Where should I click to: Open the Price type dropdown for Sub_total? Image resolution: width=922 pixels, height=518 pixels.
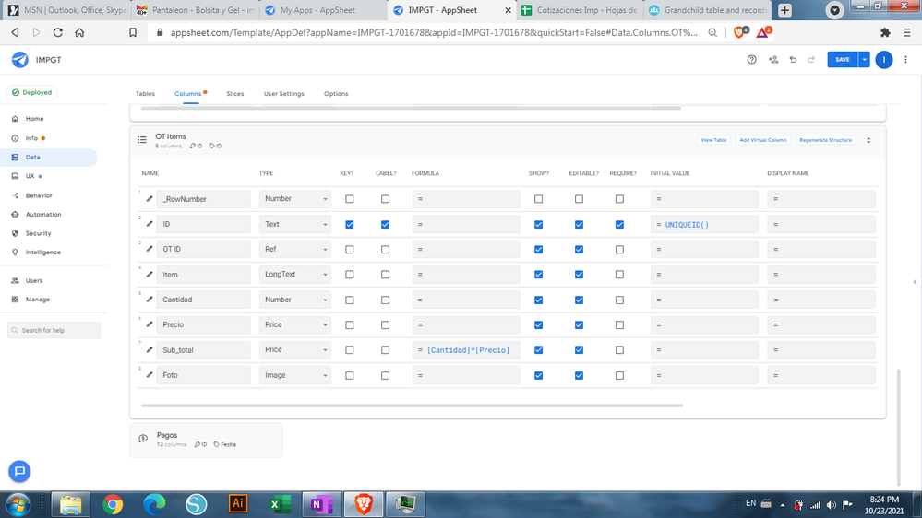[x=294, y=350]
